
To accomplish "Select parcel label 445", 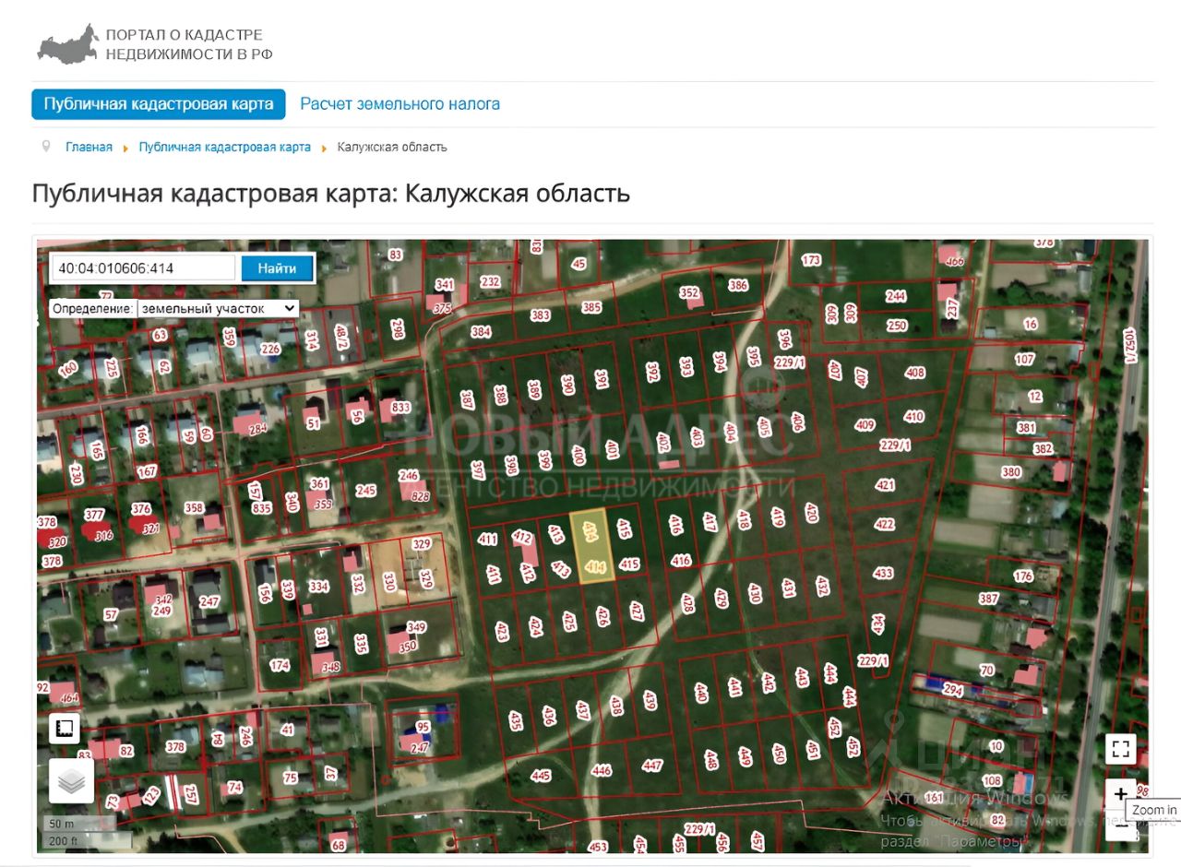I will point(541,776).
